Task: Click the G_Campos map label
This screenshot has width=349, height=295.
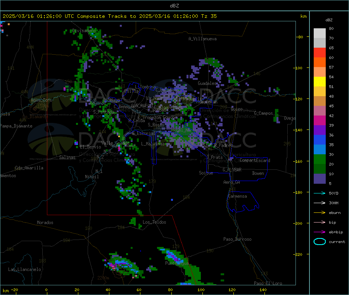Action: (263, 113)
